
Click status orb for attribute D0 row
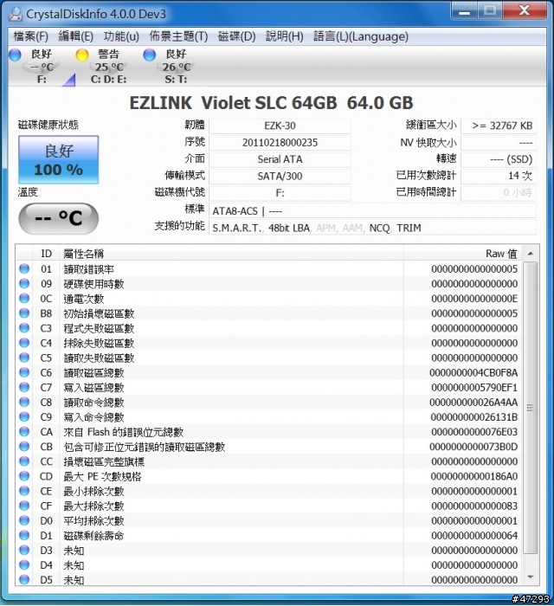click(x=24, y=520)
